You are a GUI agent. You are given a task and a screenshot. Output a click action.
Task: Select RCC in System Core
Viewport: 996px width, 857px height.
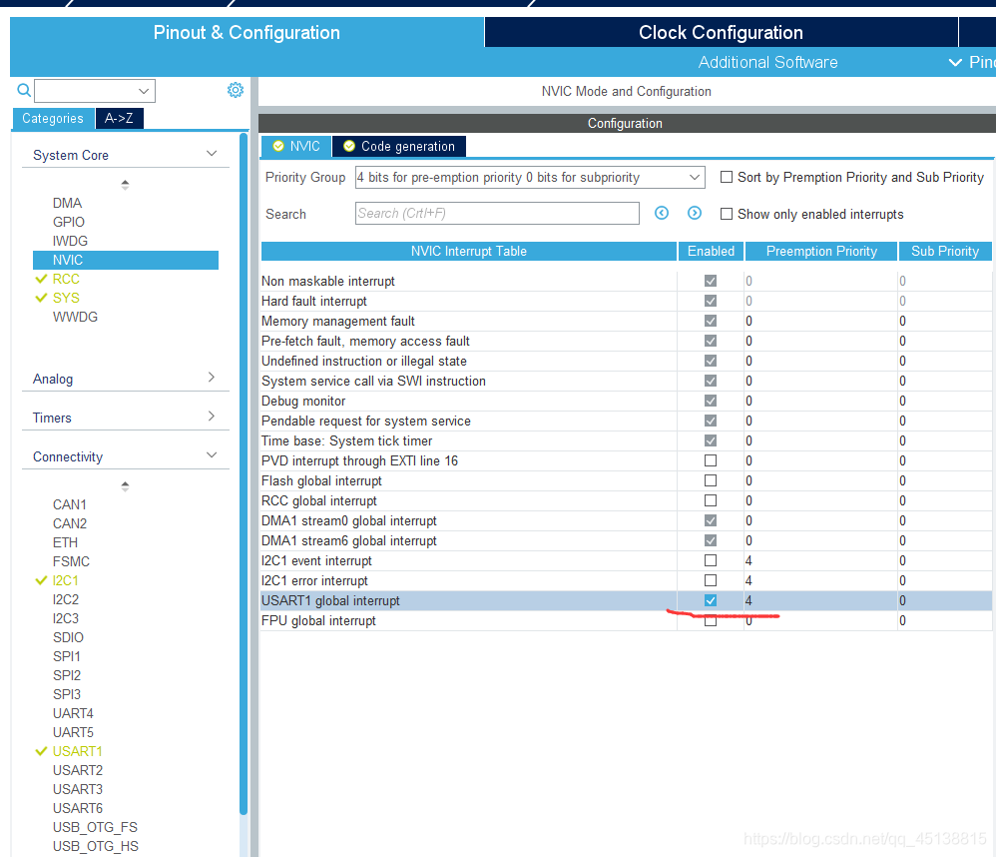click(x=66, y=279)
